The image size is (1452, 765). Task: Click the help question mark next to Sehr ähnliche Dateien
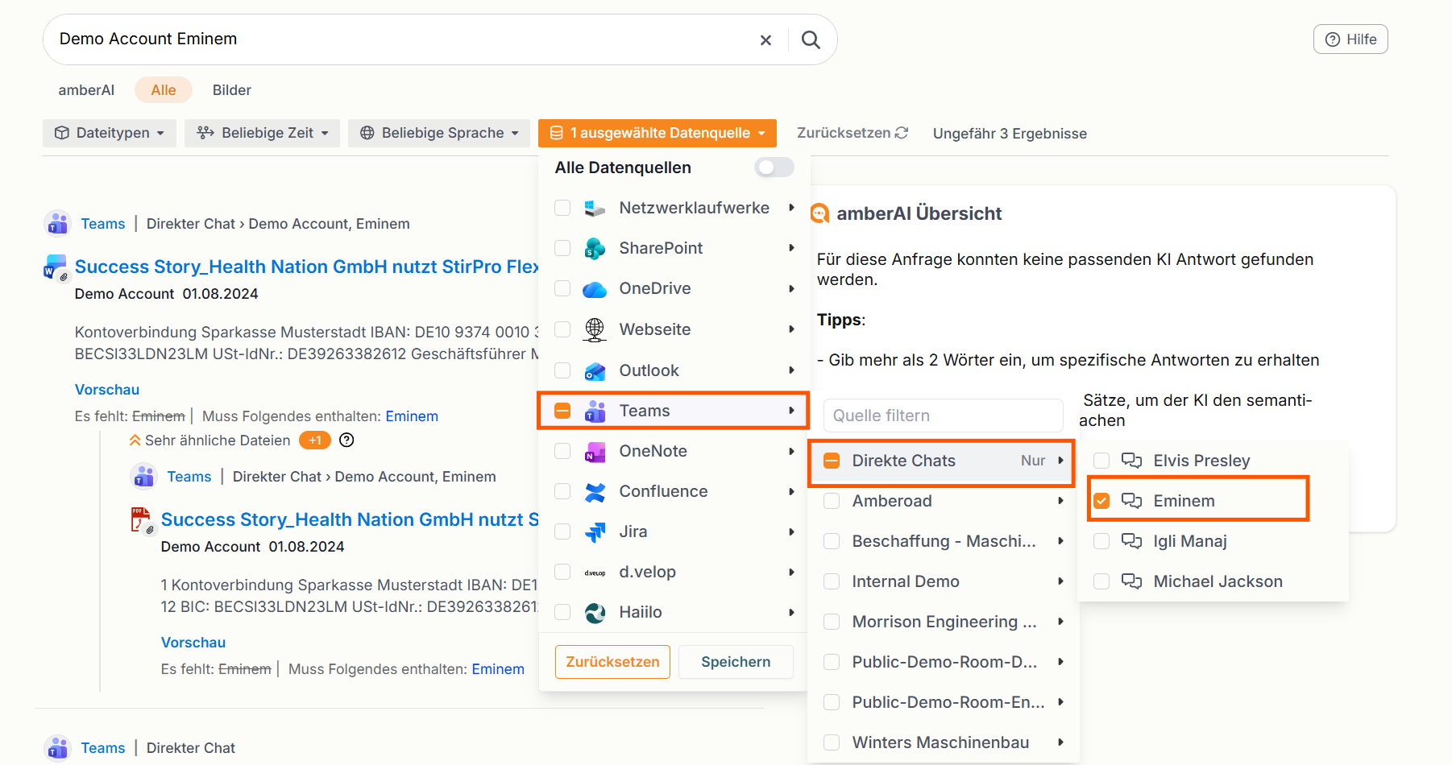[x=346, y=440]
